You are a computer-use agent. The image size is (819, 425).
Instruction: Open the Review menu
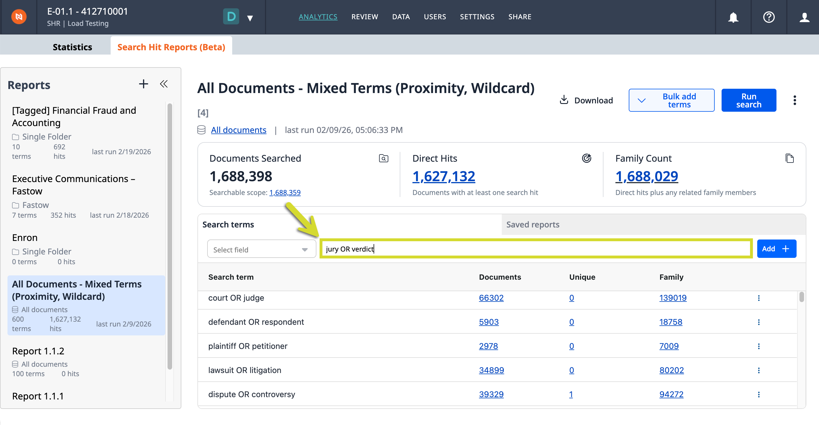click(365, 17)
